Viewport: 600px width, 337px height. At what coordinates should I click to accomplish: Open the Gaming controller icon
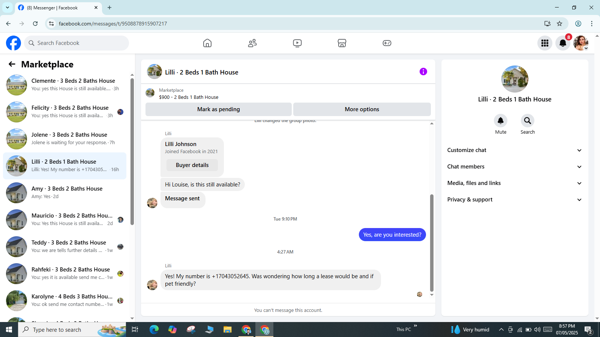click(x=387, y=43)
